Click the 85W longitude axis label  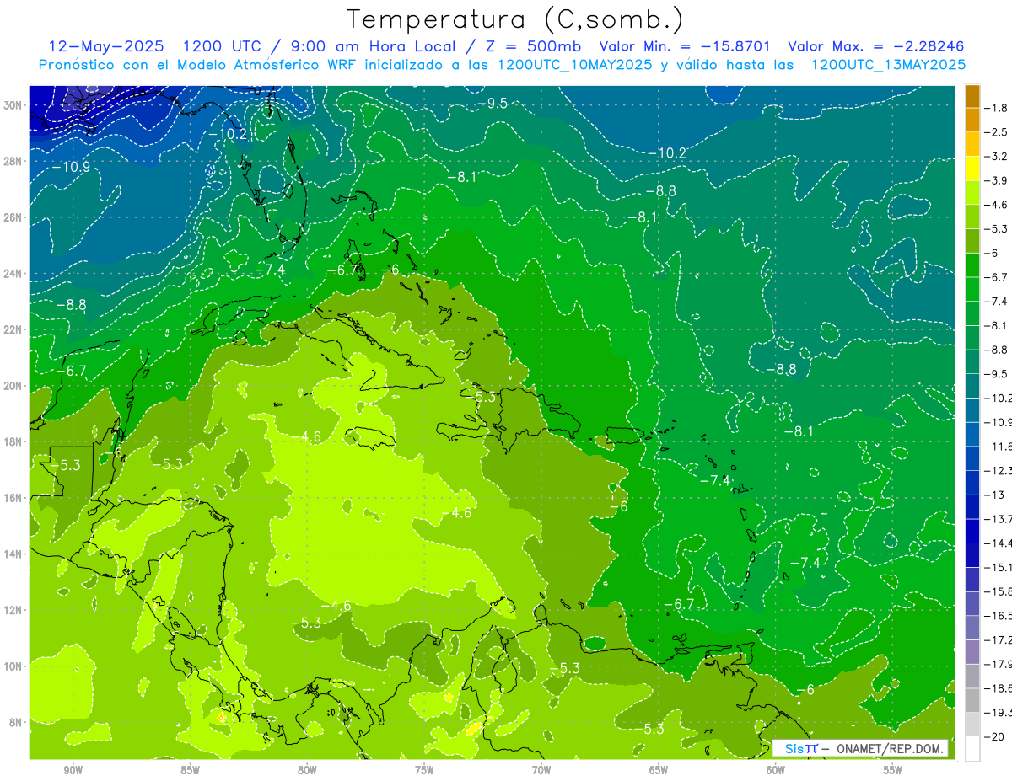(190, 770)
